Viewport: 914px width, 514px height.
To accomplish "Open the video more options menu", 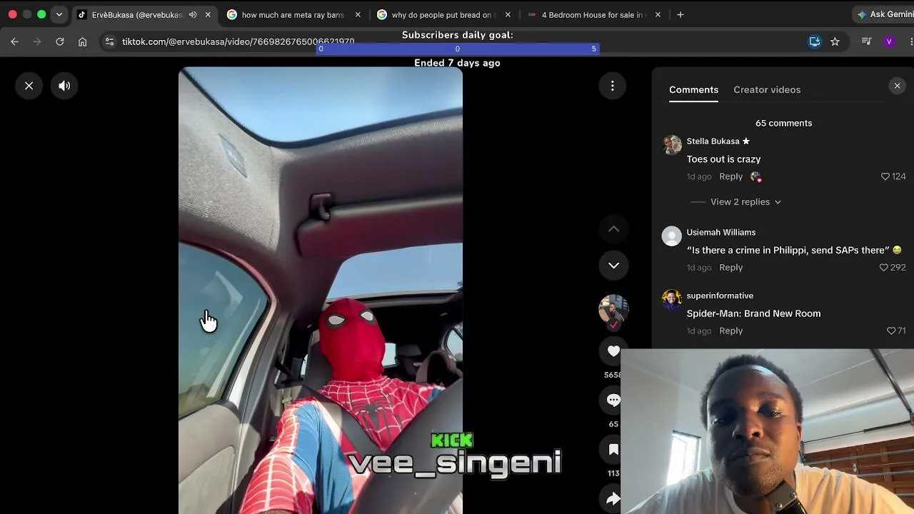I will pyautogui.click(x=613, y=86).
